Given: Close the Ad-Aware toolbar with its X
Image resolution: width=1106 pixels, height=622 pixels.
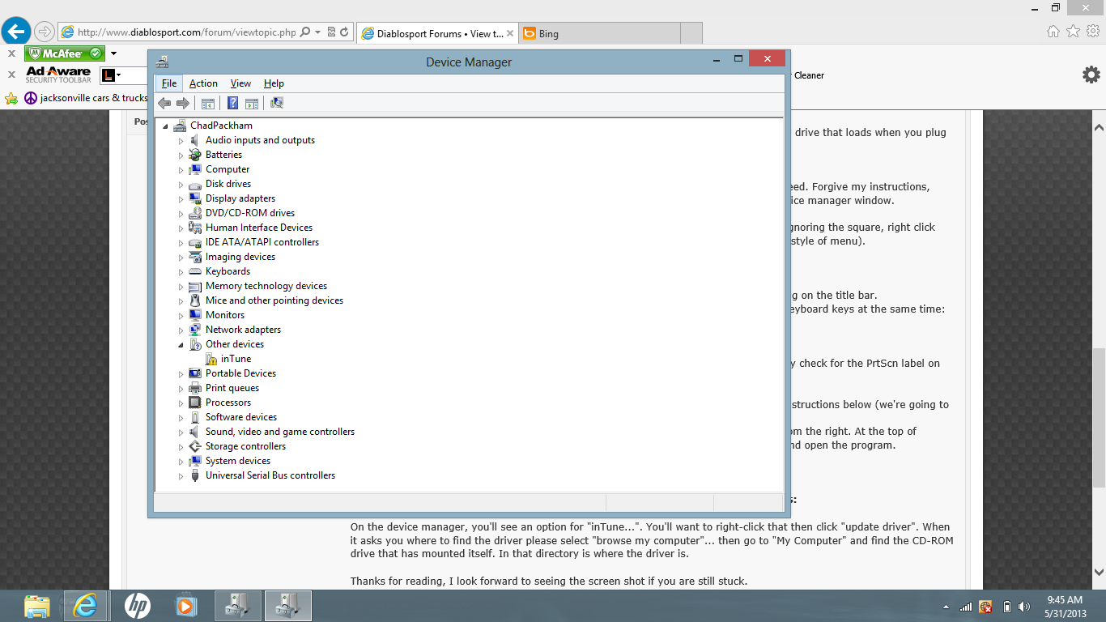Looking at the screenshot, I should (x=11, y=75).
